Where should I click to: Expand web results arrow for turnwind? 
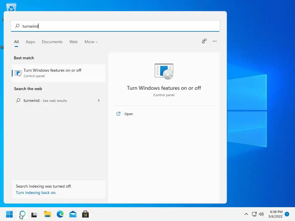point(99,100)
